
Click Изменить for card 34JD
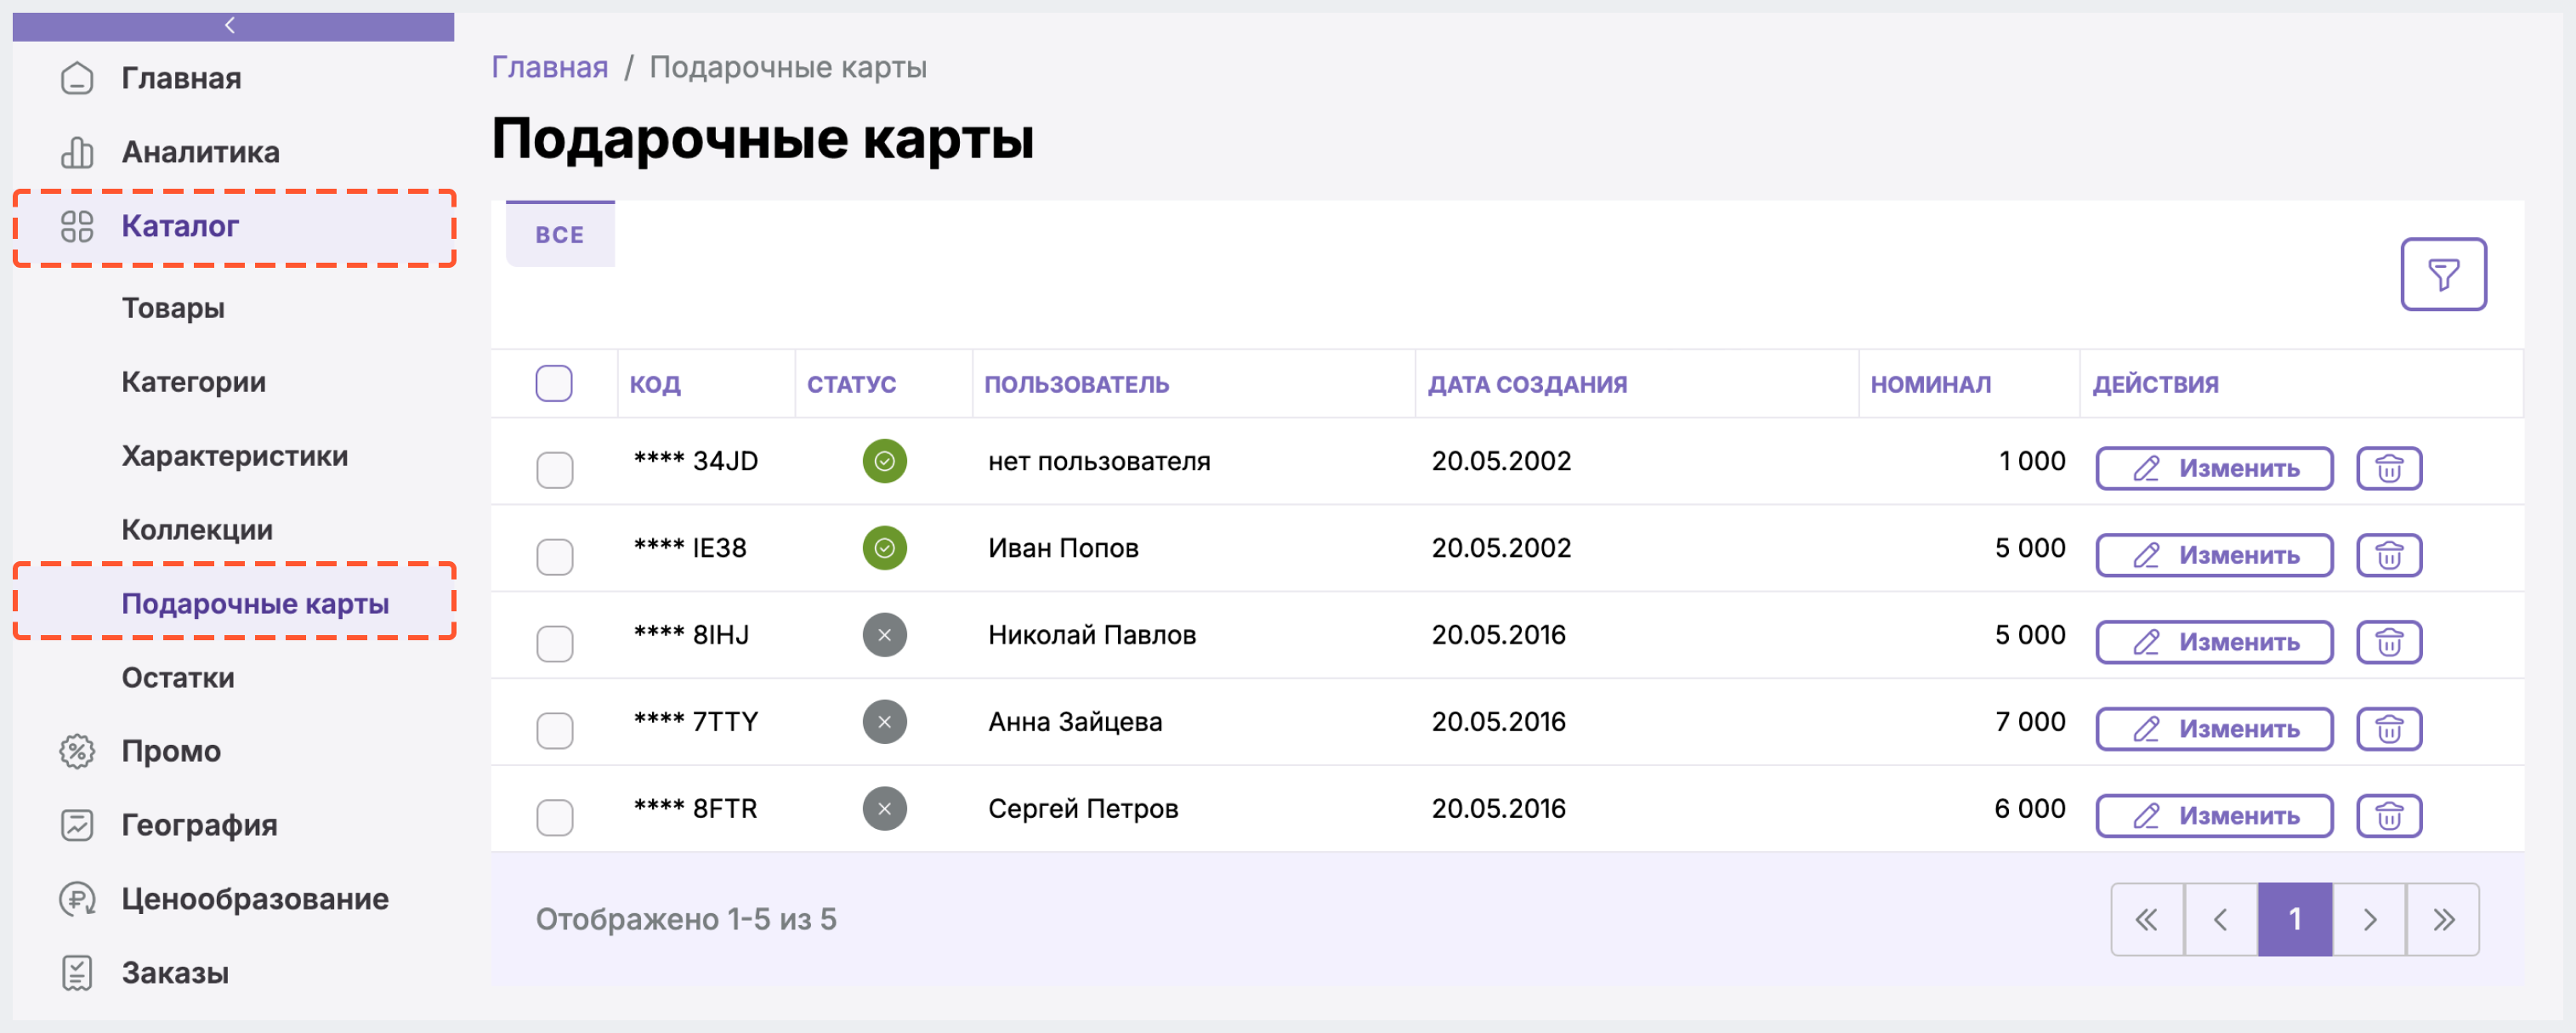[2214, 468]
